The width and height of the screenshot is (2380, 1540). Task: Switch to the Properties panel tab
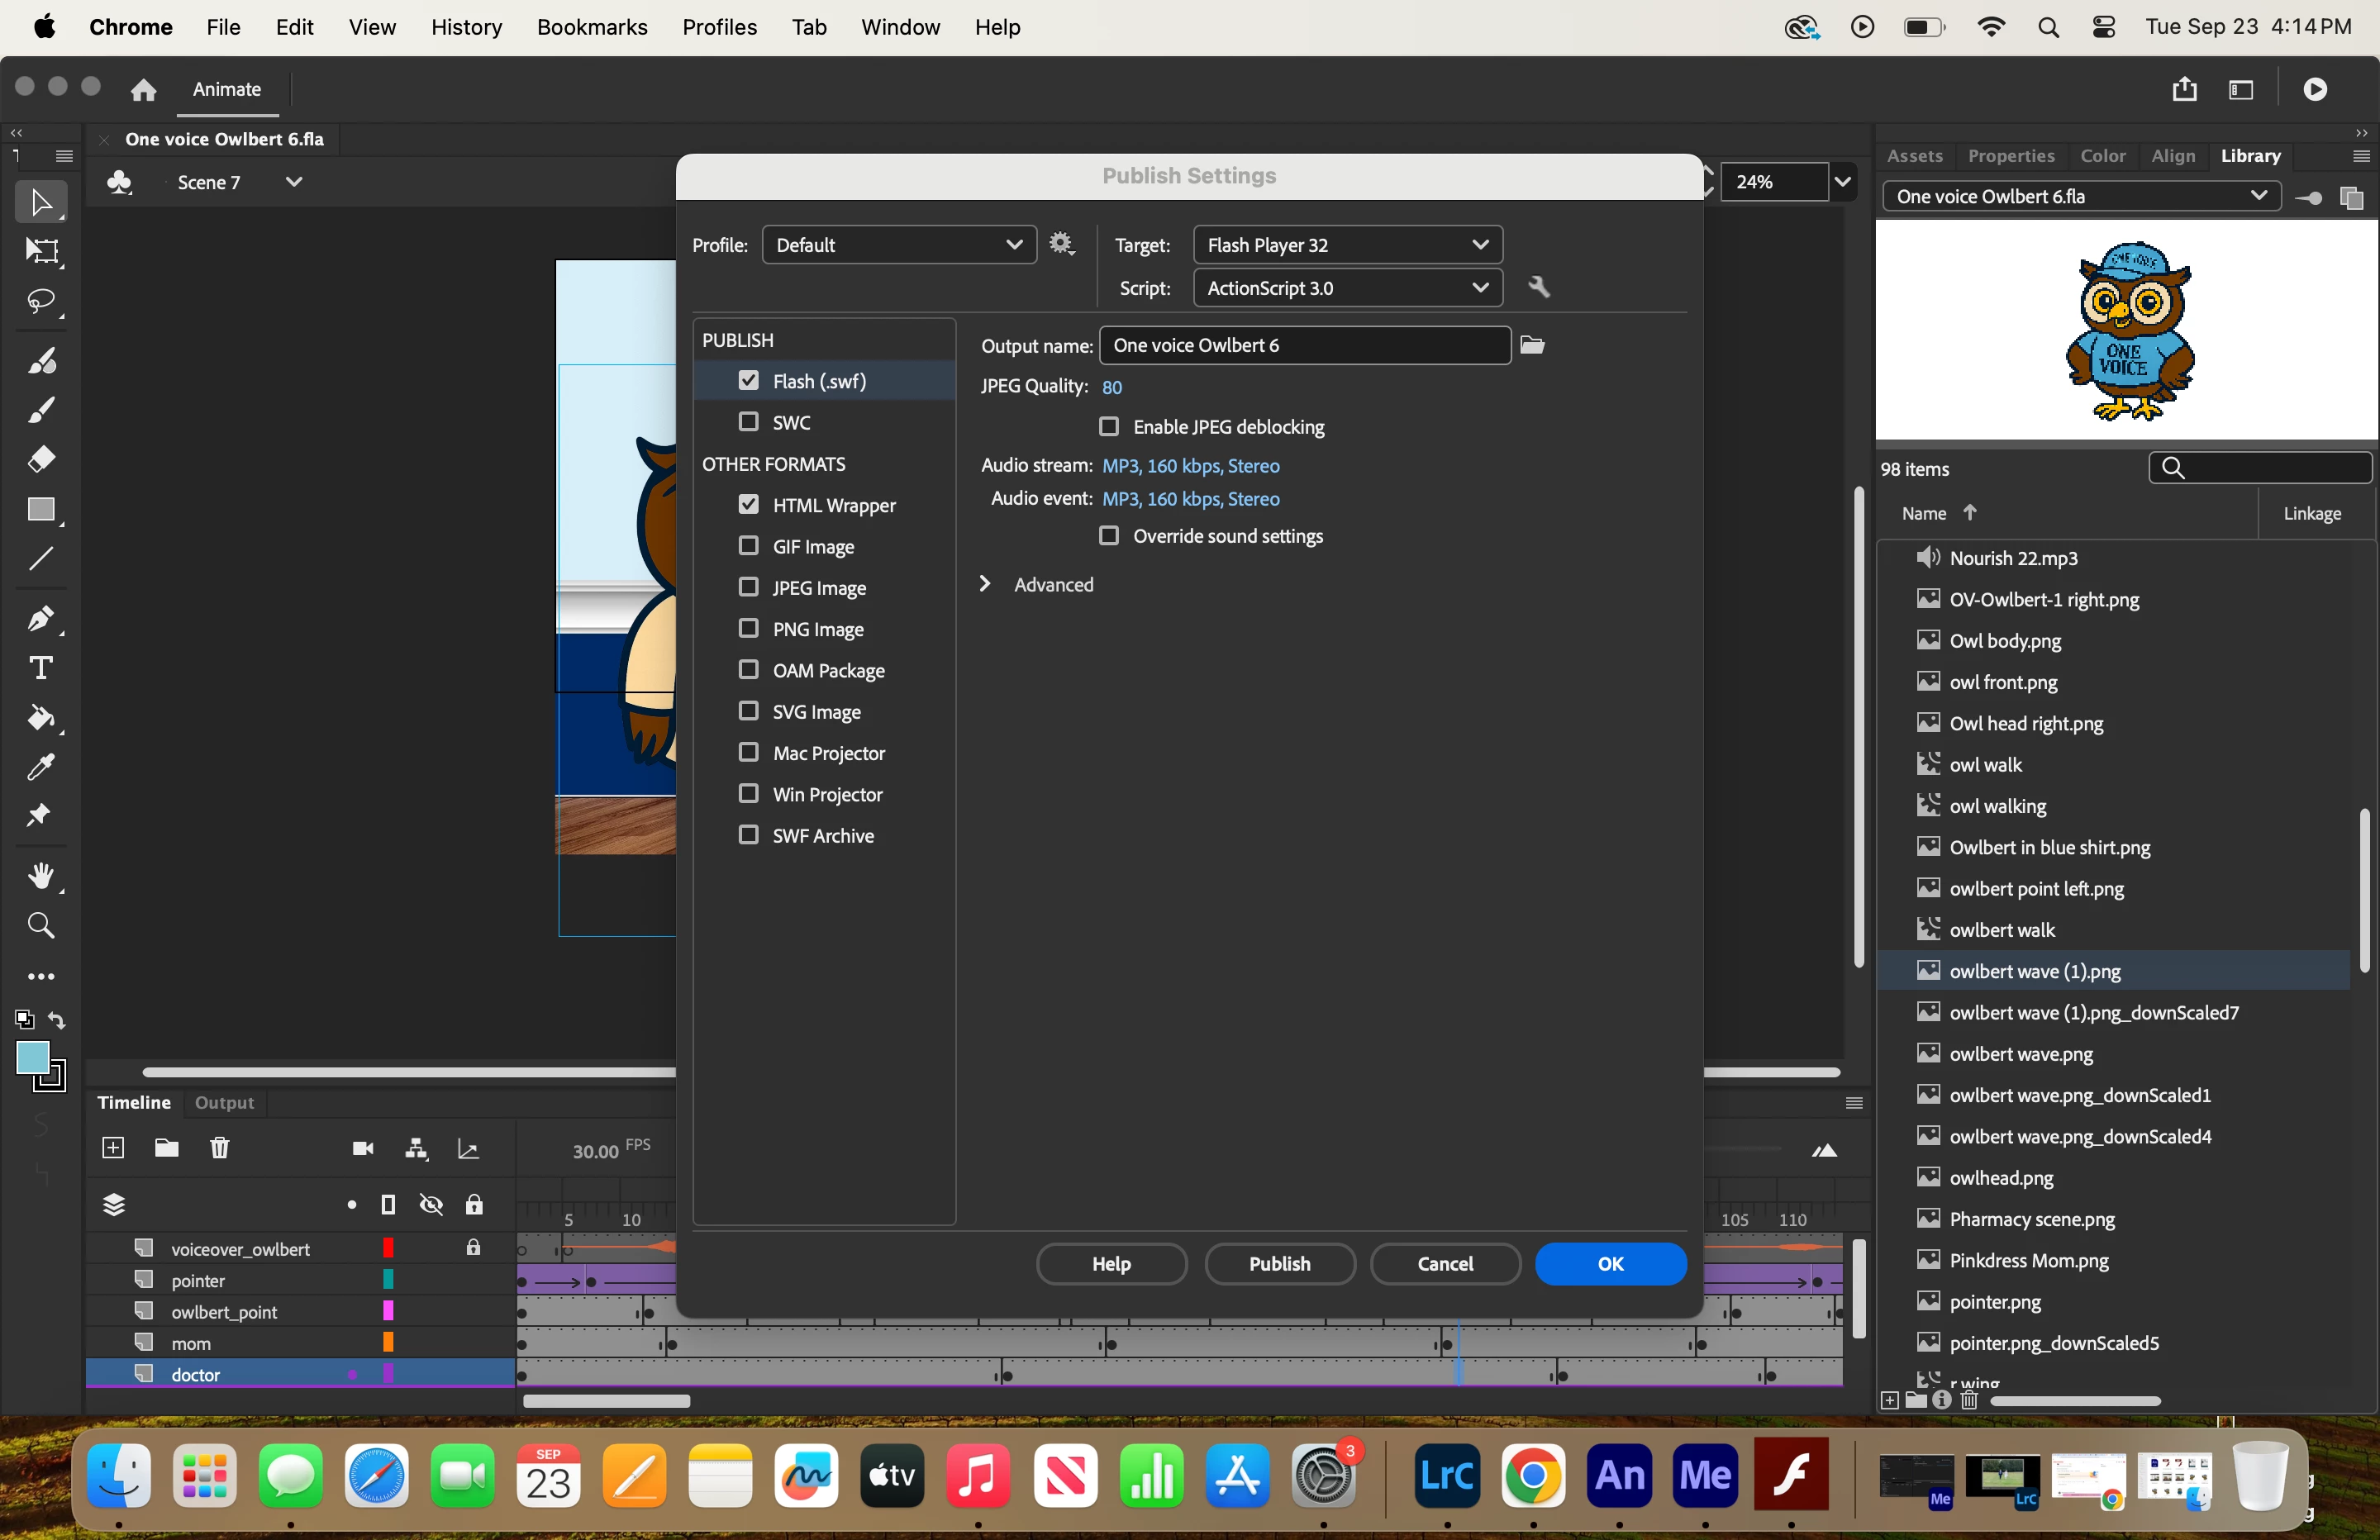click(2010, 156)
